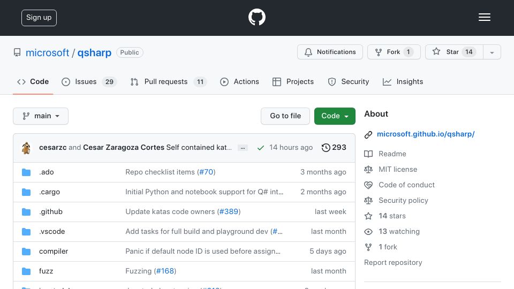Open the fuzz folder
514x289 pixels.
click(46, 271)
